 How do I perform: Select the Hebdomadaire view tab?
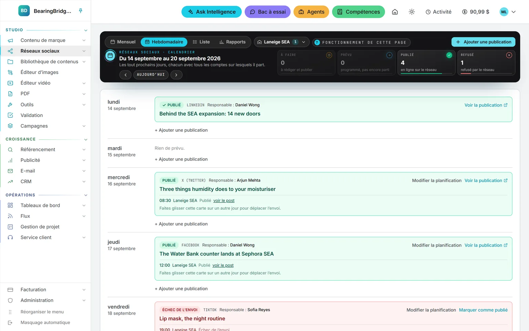[x=164, y=42]
